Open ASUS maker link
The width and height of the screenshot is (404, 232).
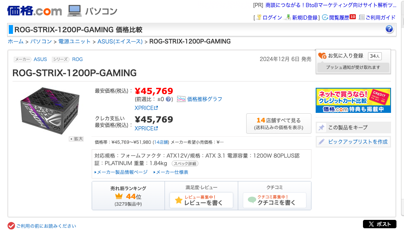tap(40, 59)
